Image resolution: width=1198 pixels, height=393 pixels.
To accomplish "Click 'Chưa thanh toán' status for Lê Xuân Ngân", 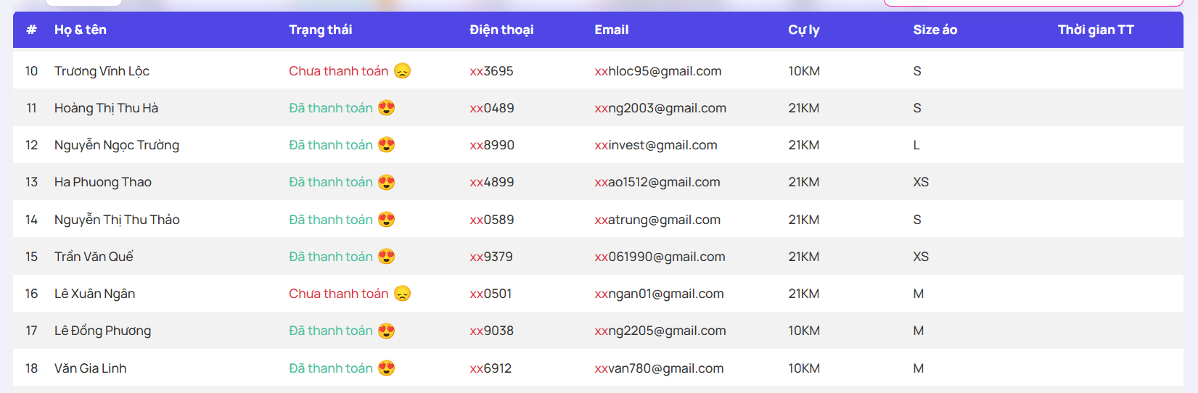I will 339,294.
